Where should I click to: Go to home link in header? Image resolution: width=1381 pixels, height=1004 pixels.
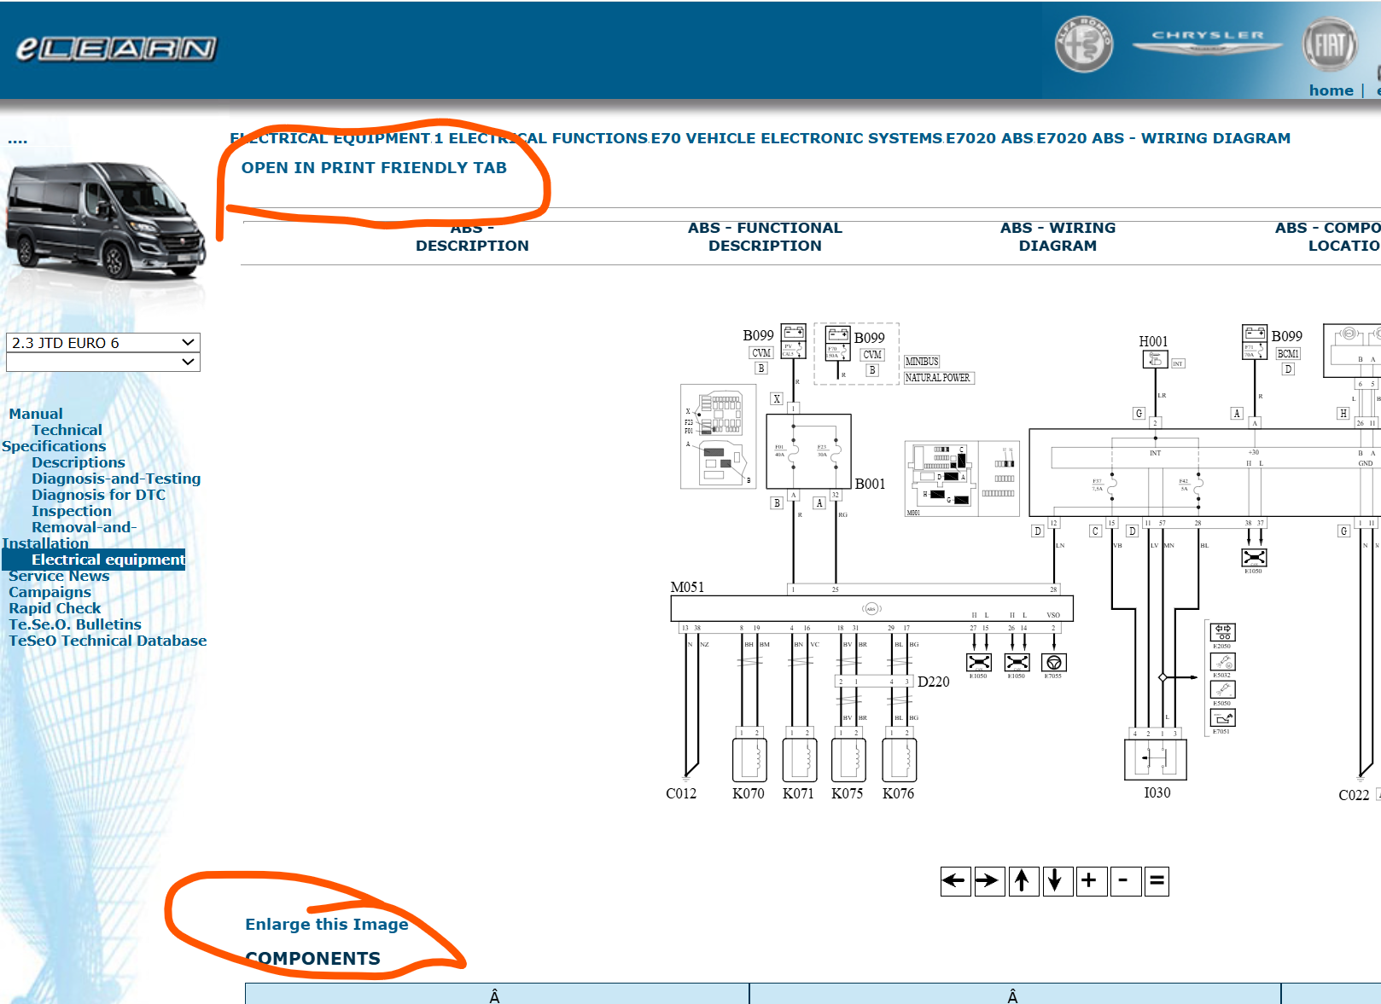(x=1331, y=90)
